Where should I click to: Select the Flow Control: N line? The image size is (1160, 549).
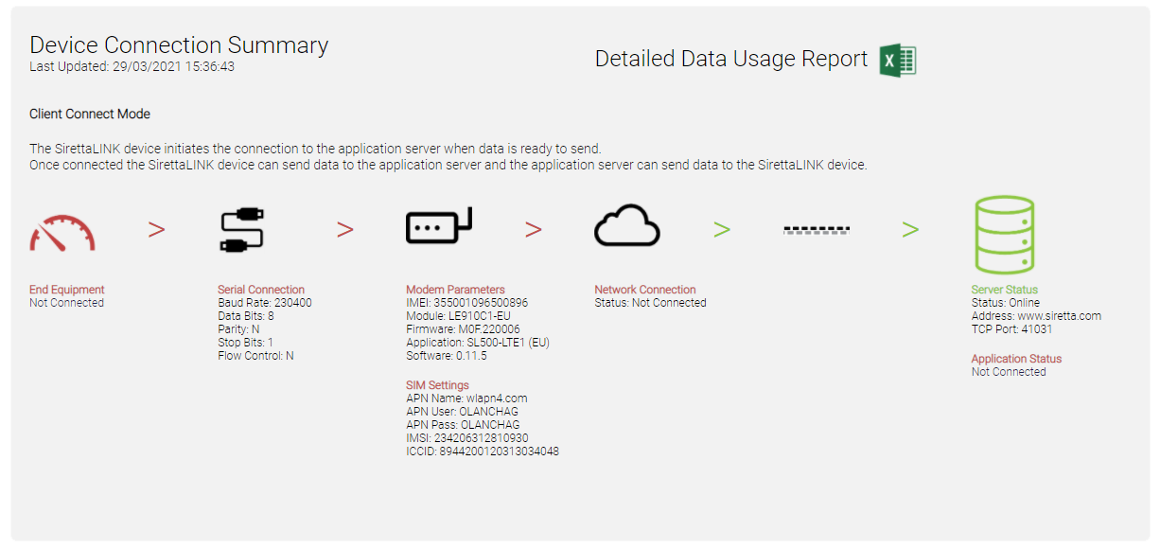click(255, 356)
